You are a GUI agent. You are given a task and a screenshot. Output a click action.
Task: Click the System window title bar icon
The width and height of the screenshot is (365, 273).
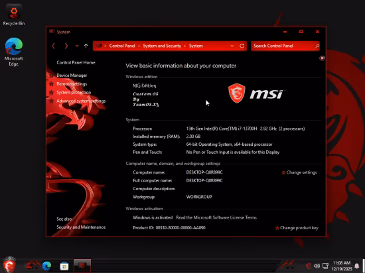[x=52, y=32]
